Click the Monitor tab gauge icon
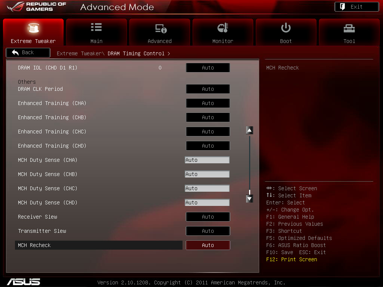The height and width of the screenshot is (287, 383). (x=223, y=28)
